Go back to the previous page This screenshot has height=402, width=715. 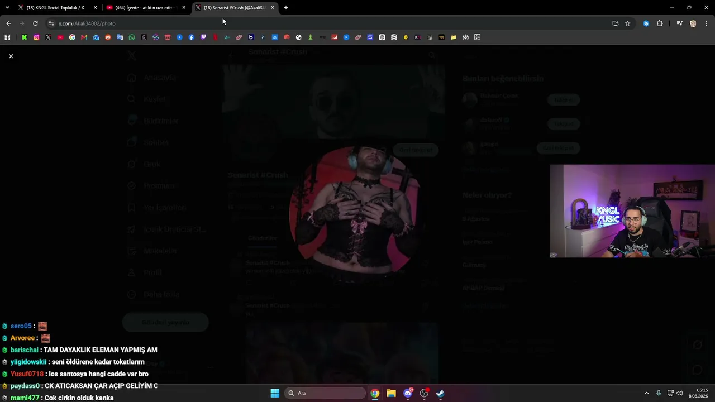[x=8, y=23]
